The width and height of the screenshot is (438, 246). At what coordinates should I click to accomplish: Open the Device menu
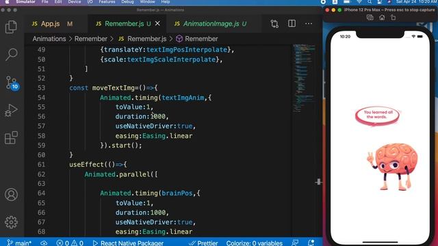click(x=75, y=2)
